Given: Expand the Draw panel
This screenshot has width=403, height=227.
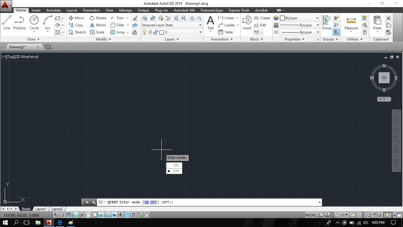Looking at the screenshot, I should coord(33,39).
